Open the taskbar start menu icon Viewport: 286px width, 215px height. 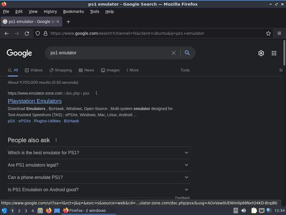4,211
